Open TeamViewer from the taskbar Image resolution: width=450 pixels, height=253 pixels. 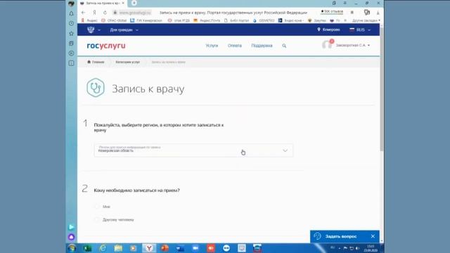(x=226, y=248)
